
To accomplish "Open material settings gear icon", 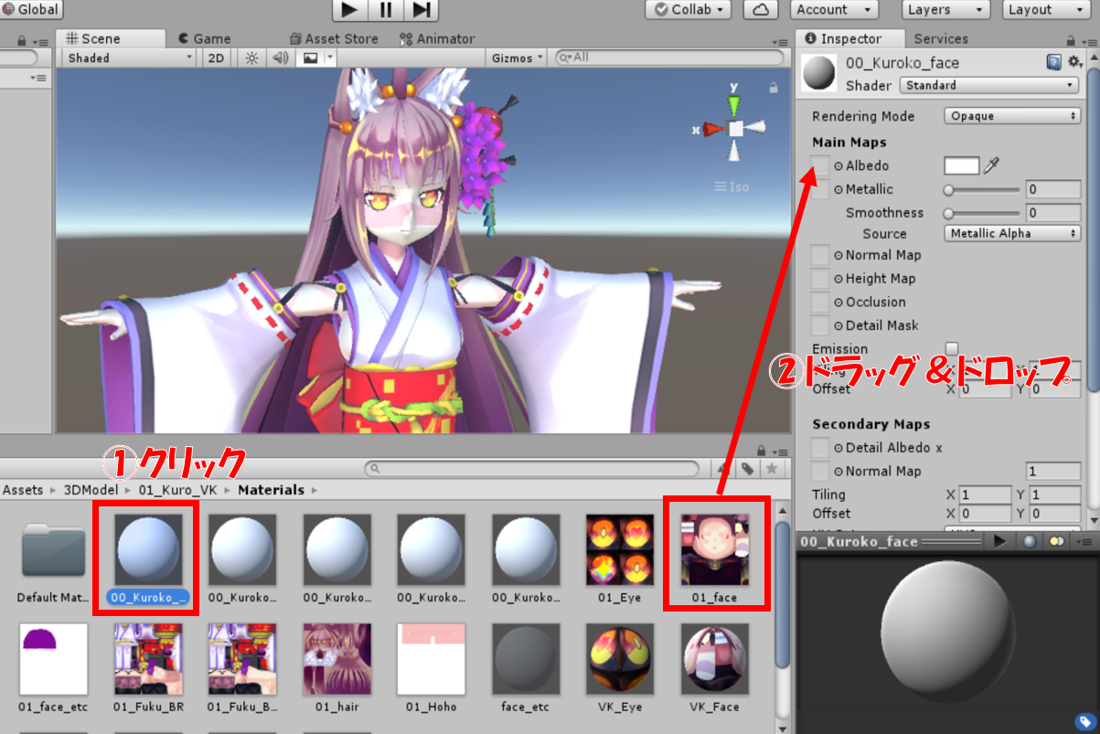I will pos(1075,62).
